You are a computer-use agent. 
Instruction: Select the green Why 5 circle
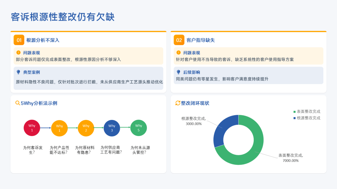pyautogui.click(x=139, y=128)
